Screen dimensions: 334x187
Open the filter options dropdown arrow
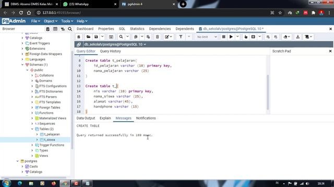tap(189, 37)
